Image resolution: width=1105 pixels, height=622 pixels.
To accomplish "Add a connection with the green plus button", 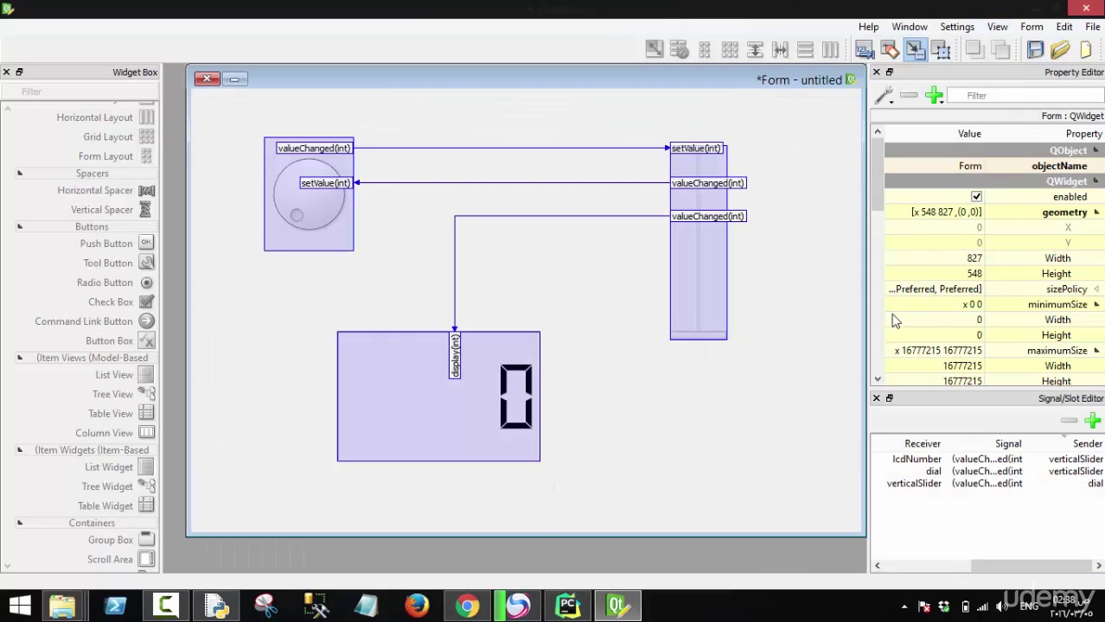I will pos(1093,421).
